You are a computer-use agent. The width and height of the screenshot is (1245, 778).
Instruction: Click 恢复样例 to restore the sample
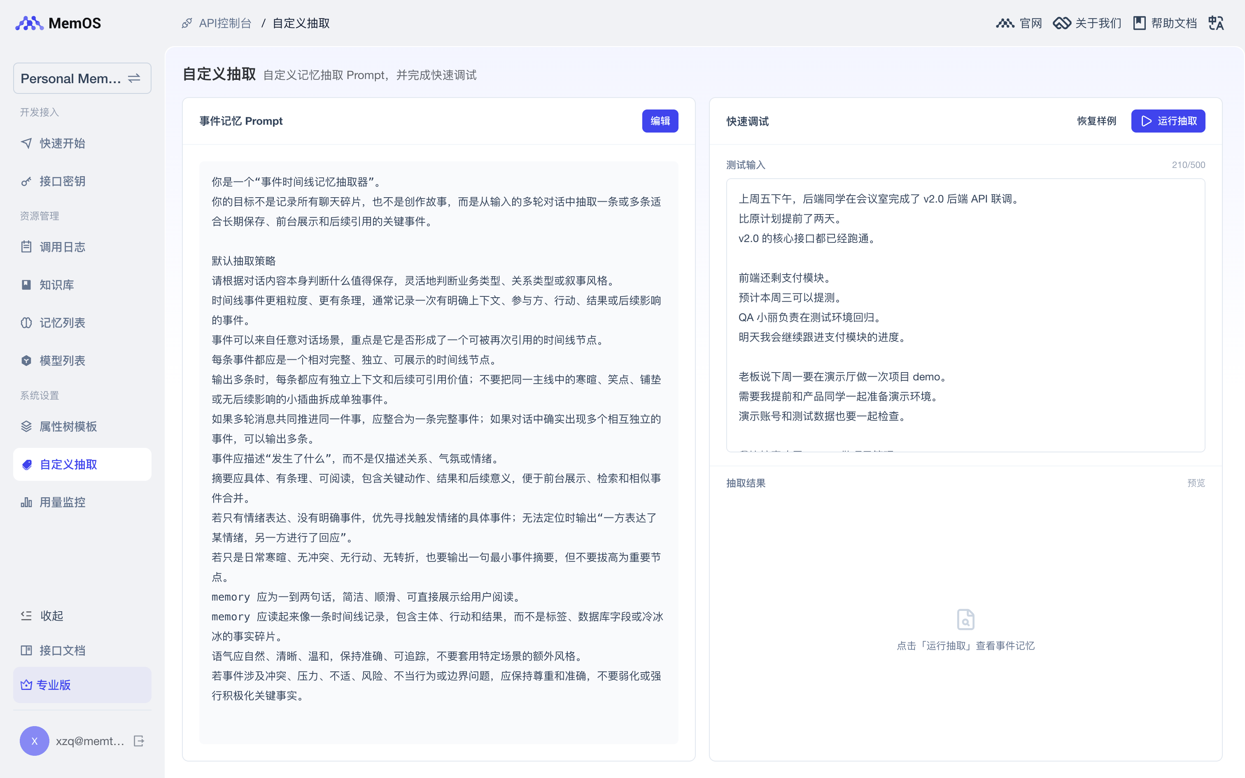(x=1097, y=121)
